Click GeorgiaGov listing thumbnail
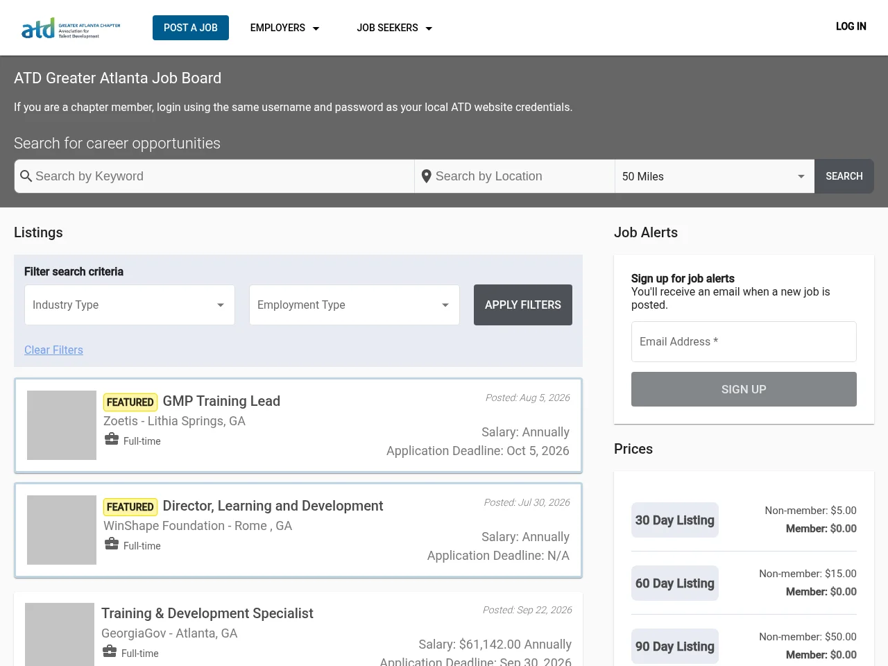The height and width of the screenshot is (666, 888). point(60,634)
